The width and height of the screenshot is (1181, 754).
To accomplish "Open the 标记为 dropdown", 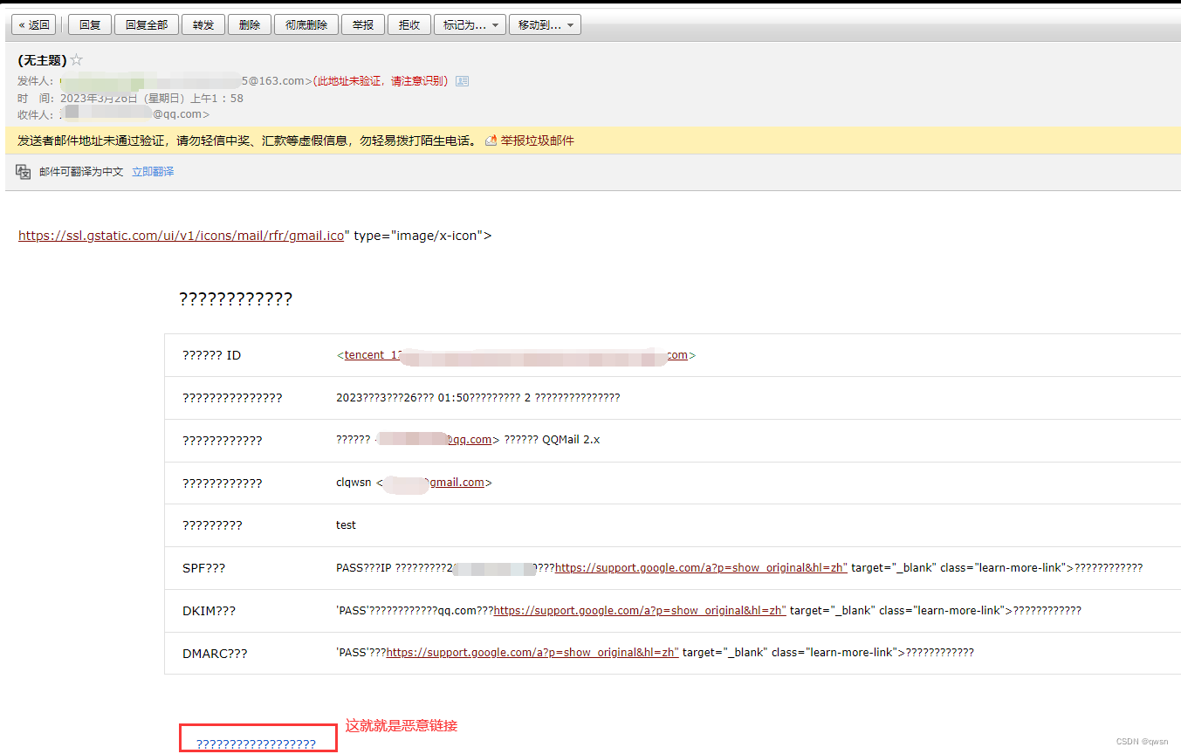I will (x=470, y=25).
